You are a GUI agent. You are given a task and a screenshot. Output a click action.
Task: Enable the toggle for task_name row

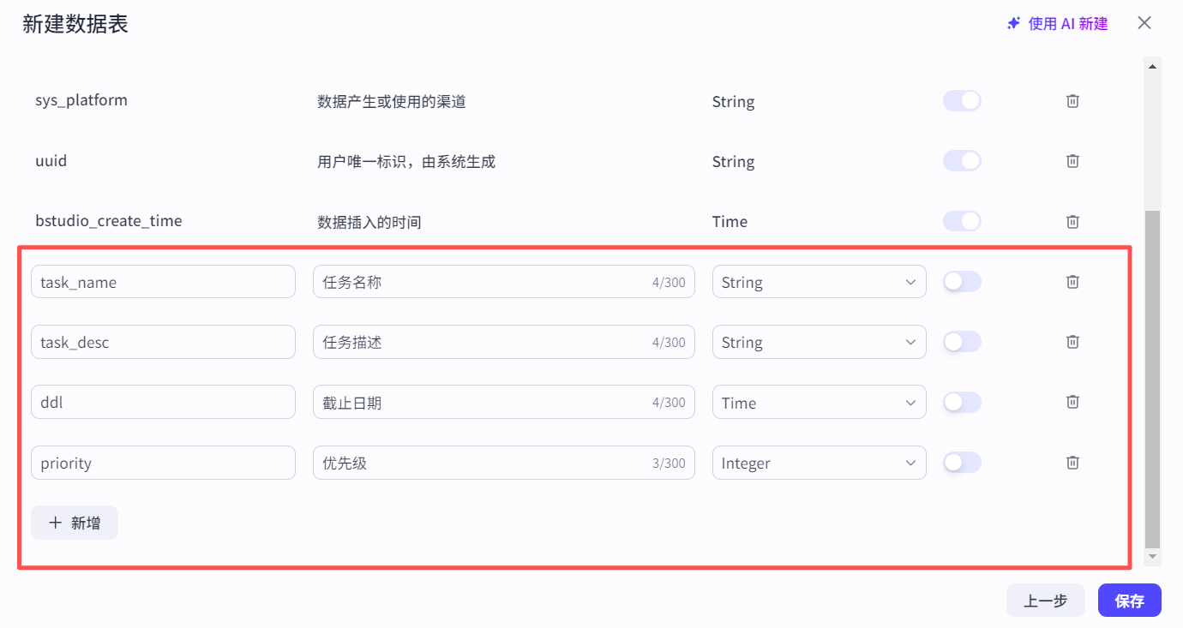coord(962,281)
